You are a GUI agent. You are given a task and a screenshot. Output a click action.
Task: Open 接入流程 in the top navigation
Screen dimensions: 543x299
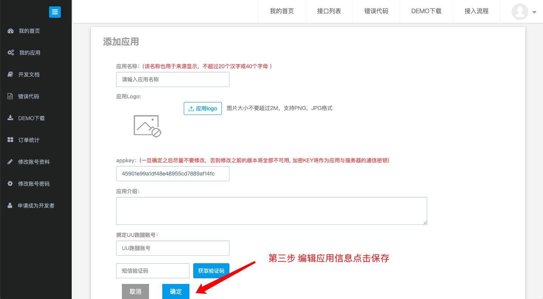click(x=476, y=11)
